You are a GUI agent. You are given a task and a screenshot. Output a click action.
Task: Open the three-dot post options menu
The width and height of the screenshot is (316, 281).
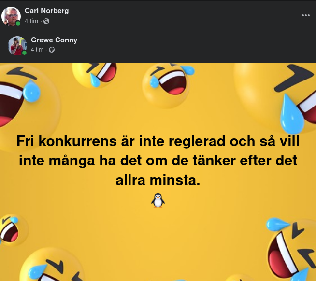(305, 15)
